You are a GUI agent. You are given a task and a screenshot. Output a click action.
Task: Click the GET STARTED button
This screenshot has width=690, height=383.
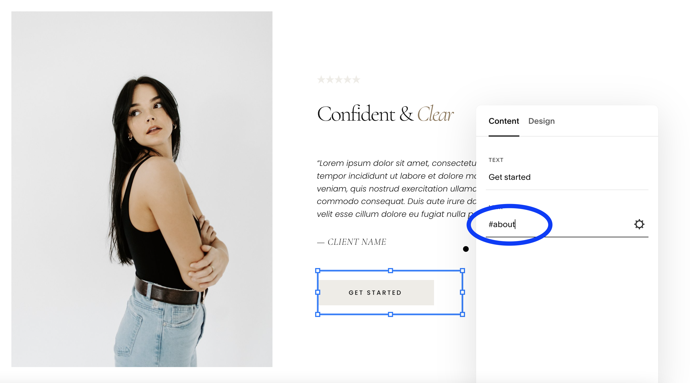(x=376, y=293)
